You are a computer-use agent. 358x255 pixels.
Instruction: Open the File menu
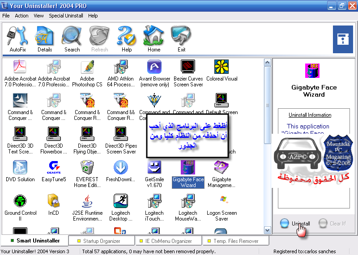click(6, 16)
